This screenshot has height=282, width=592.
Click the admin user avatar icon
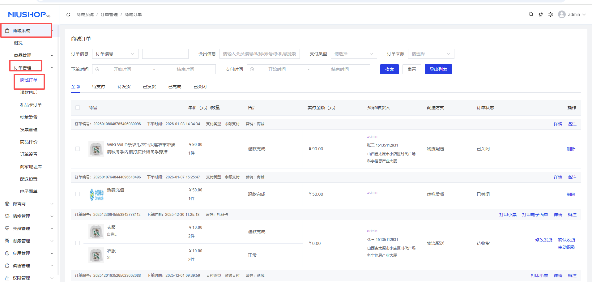click(x=561, y=15)
